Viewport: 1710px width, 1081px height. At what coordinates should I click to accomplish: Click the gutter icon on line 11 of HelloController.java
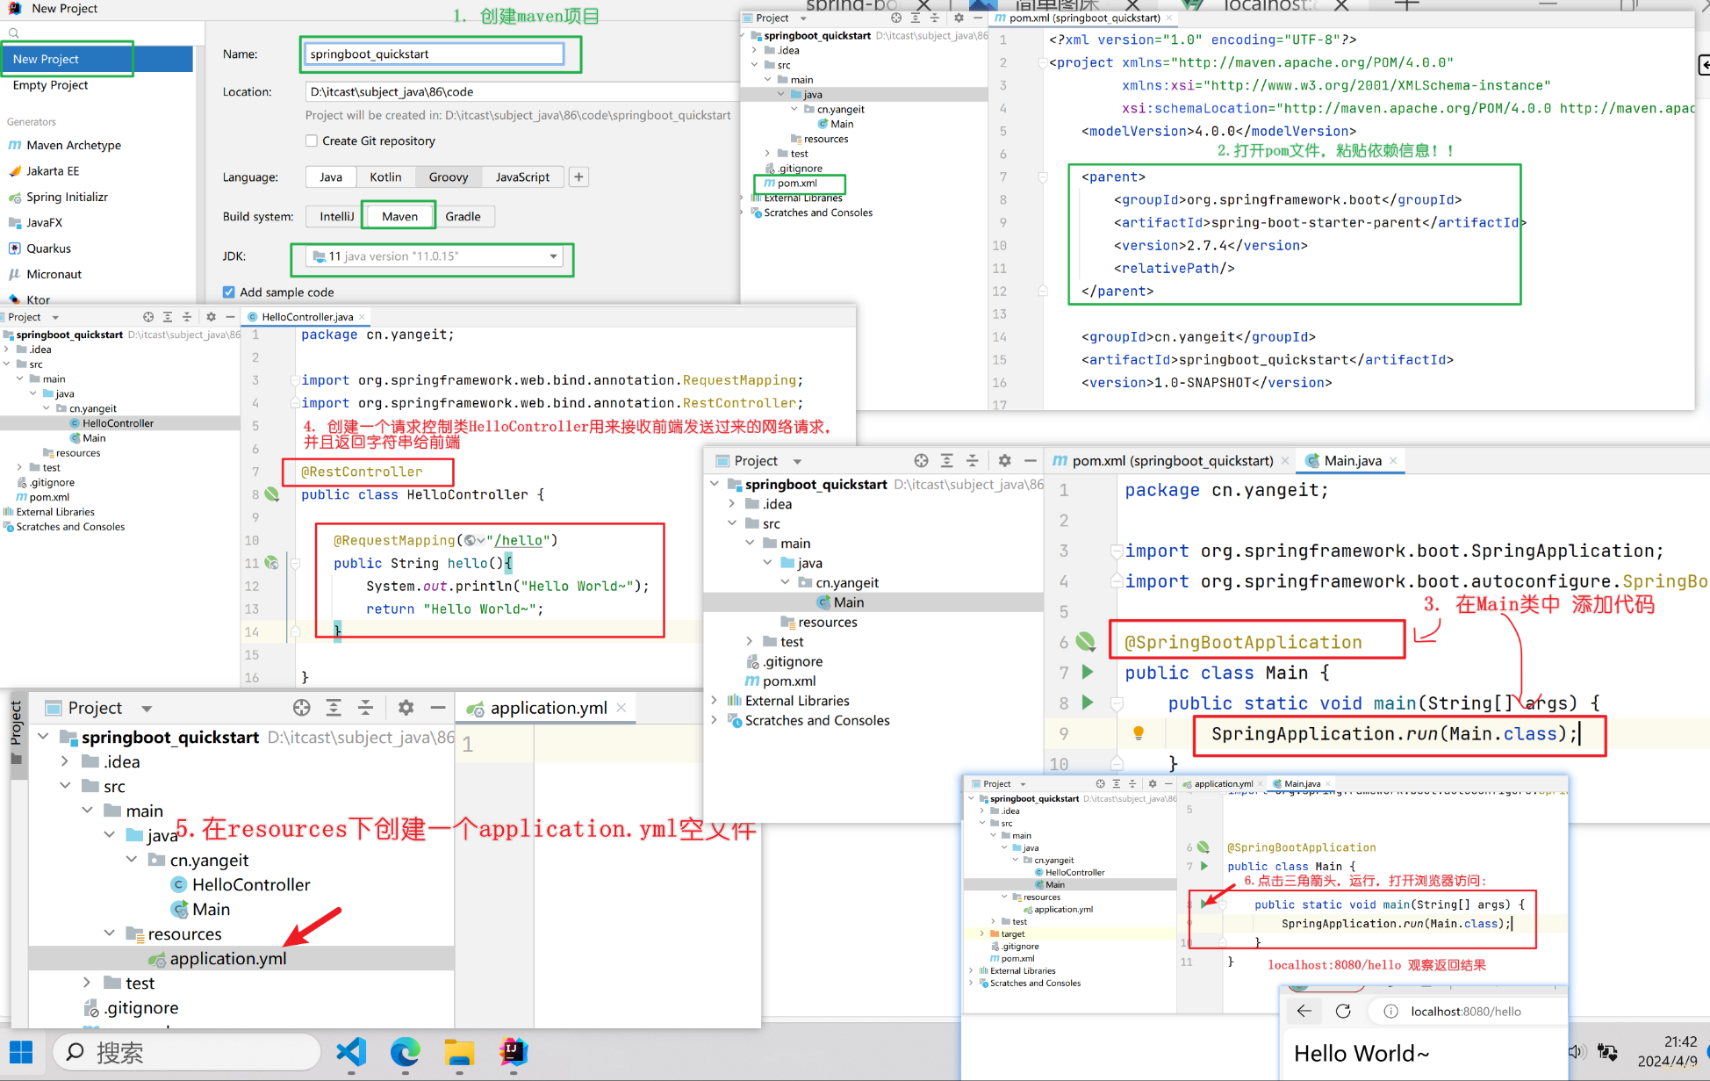[x=272, y=563]
